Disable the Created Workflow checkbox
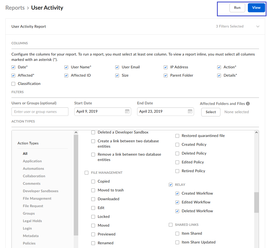Image resolution: width=267 pixels, height=248 pixels. [x=177, y=193]
